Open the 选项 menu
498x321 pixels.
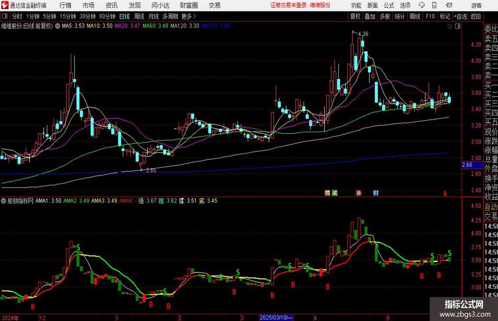click(405, 5)
